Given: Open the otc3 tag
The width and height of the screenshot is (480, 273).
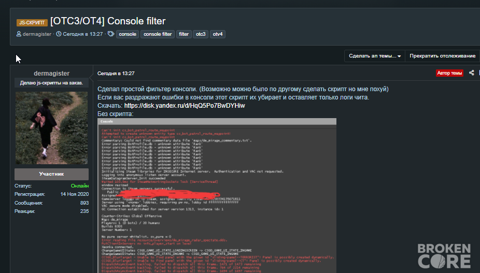Looking at the screenshot, I should [201, 34].
